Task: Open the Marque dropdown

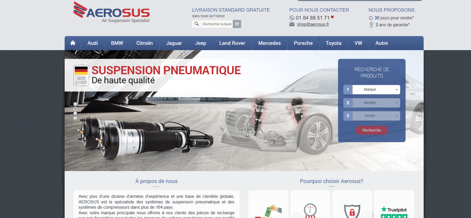Action: pyautogui.click(x=376, y=90)
